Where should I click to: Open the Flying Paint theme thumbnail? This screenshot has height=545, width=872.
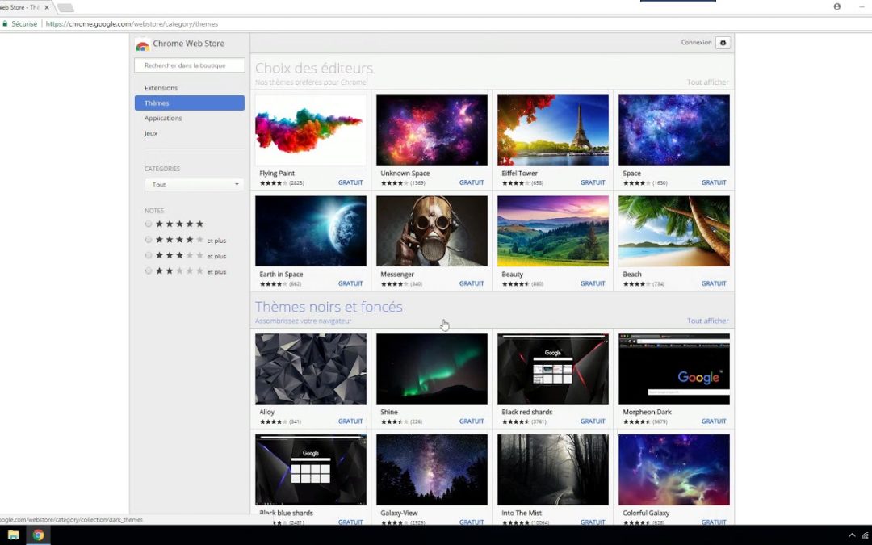pyautogui.click(x=310, y=129)
